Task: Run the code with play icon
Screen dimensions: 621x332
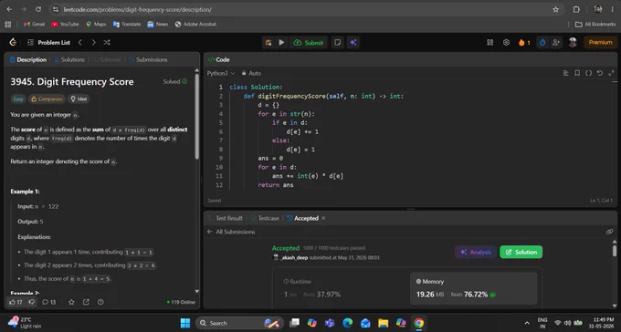Action: 281,42
